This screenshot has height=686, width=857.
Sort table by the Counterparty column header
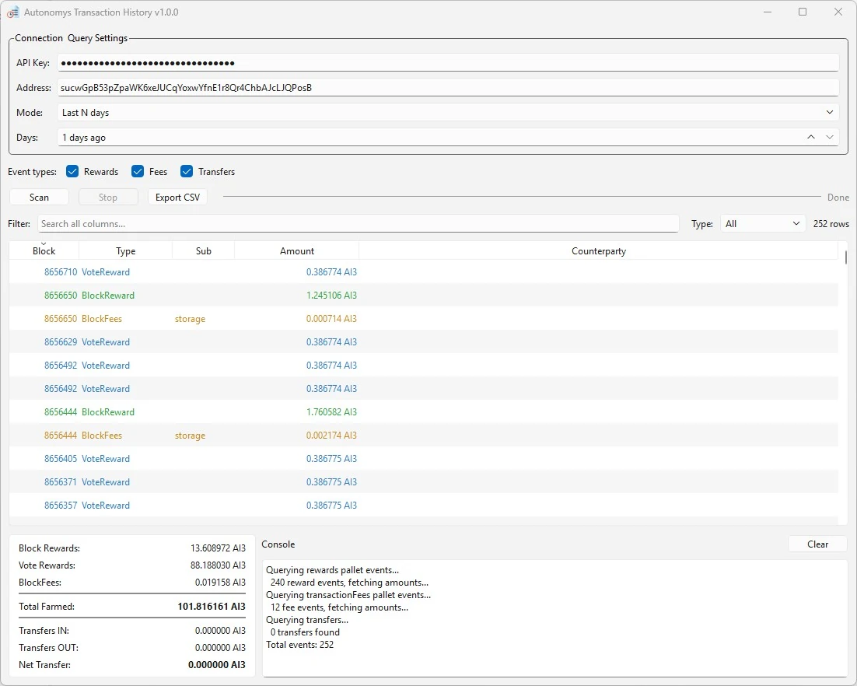(599, 251)
